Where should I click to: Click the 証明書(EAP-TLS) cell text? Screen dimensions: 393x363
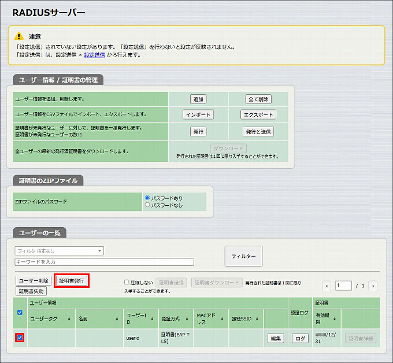pyautogui.click(x=175, y=338)
